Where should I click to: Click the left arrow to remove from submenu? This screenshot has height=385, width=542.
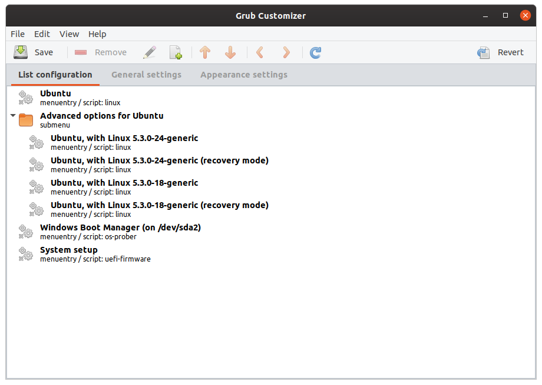[x=260, y=52]
